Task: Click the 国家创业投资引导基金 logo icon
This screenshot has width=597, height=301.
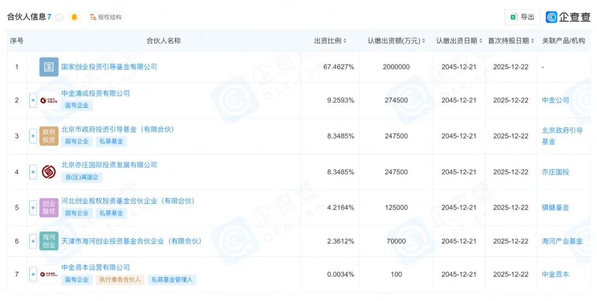Action: pos(49,67)
